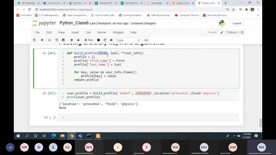This screenshot has width=276, height=155.
Task: Open the Chris Albon bookmark
Action: tap(24, 15)
